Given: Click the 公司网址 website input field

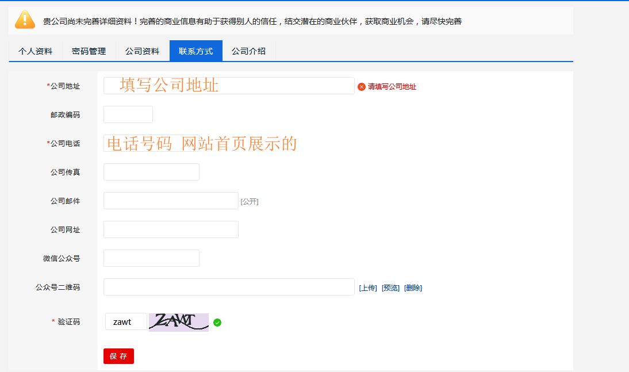Looking at the screenshot, I should click(170, 229).
